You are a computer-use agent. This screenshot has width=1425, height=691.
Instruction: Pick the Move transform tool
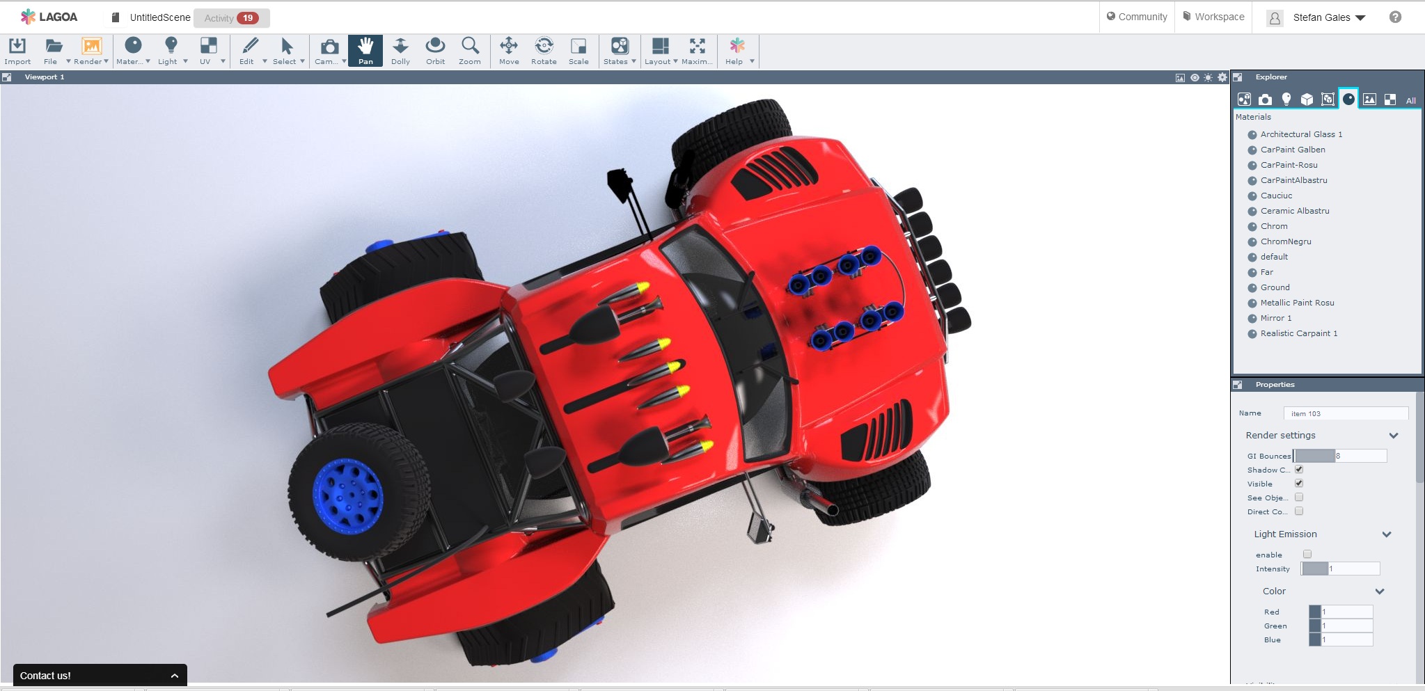[509, 46]
